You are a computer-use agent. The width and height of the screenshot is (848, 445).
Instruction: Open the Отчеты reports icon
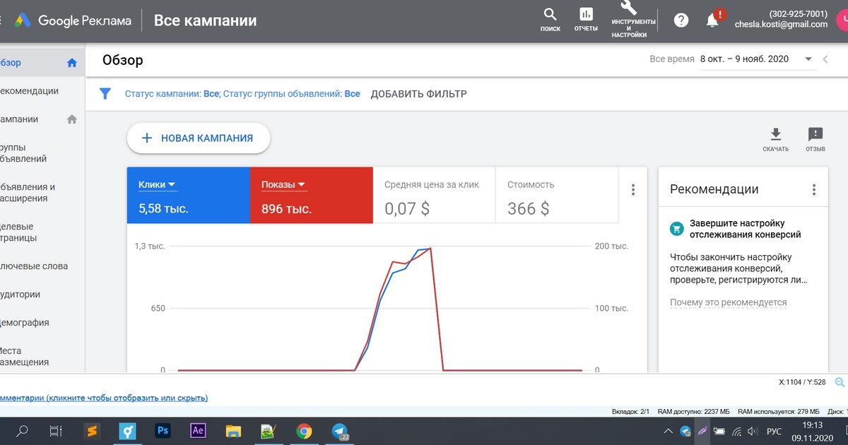(x=586, y=19)
